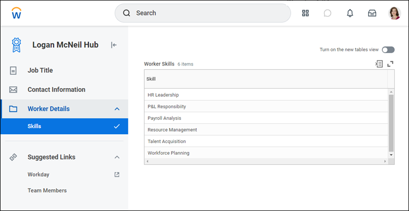Open the Workday suggested link
This screenshot has height=211, width=409.
click(38, 175)
